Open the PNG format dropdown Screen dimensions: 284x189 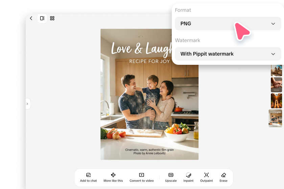tap(228, 24)
